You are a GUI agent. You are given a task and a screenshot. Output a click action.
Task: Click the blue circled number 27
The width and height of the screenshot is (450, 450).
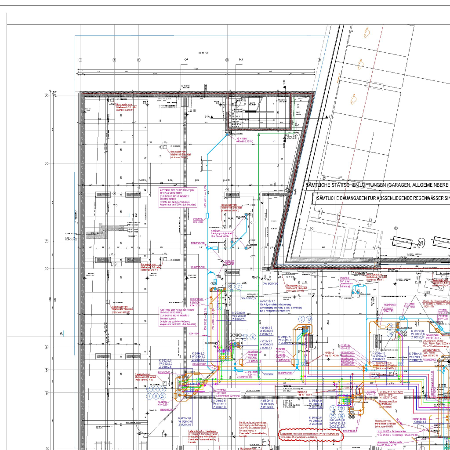pyautogui.click(x=163, y=396)
